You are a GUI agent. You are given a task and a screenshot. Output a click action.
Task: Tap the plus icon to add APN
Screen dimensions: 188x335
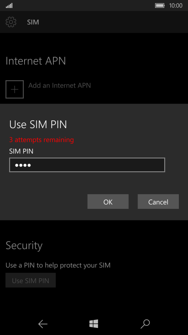tap(15, 89)
